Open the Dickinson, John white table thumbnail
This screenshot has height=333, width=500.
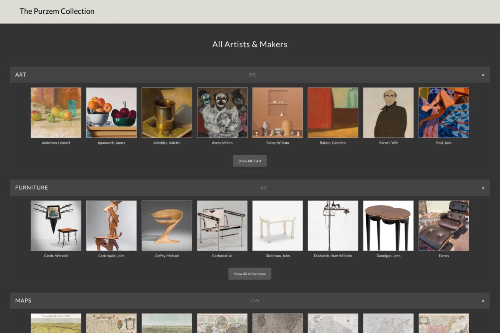(x=277, y=226)
